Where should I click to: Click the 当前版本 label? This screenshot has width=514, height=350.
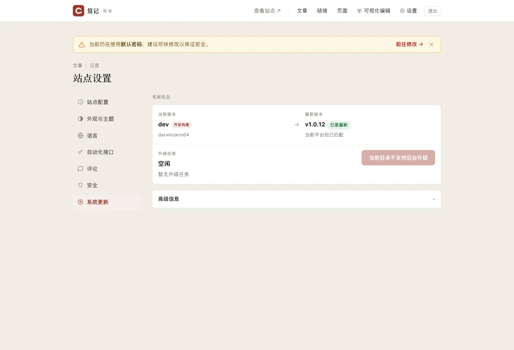pyautogui.click(x=167, y=114)
